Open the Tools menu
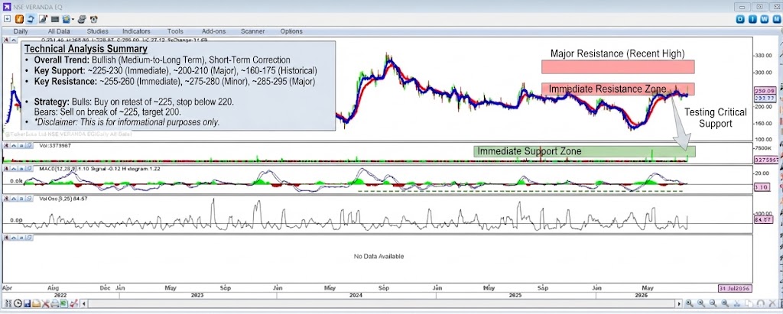 [175, 31]
